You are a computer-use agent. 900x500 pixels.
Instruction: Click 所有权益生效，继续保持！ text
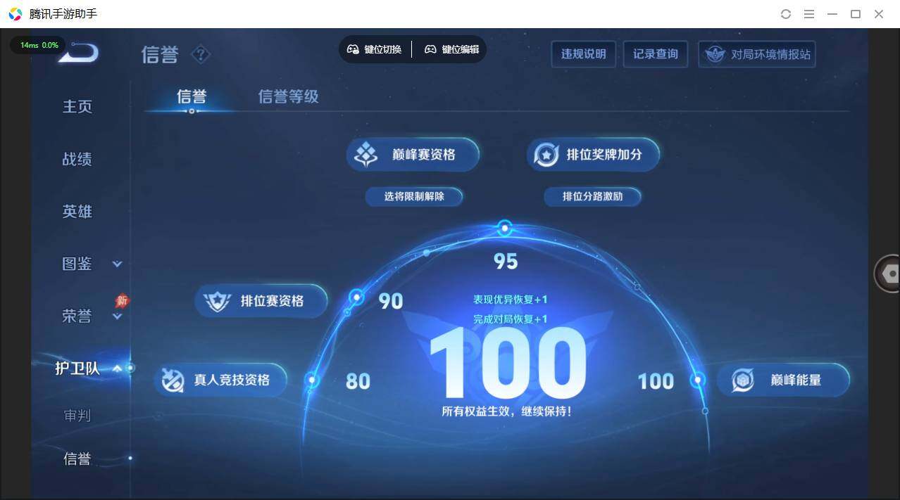pyautogui.click(x=507, y=411)
